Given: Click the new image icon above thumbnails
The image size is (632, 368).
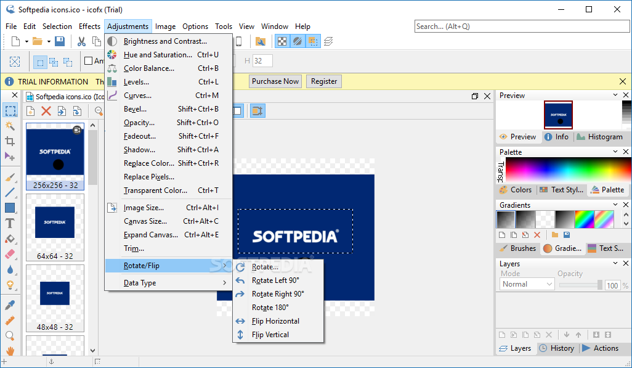Looking at the screenshot, I should click(x=30, y=110).
